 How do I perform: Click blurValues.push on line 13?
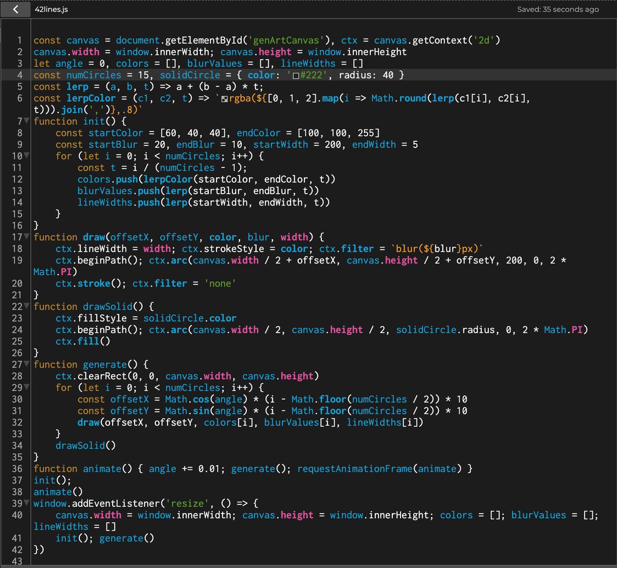[x=118, y=191]
